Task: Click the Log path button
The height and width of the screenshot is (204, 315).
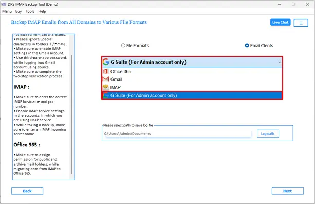Action: click(268, 134)
